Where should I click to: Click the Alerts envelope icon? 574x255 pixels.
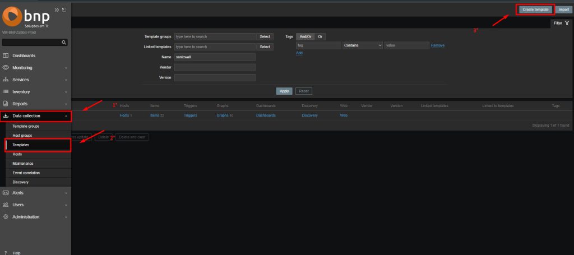click(x=6, y=193)
